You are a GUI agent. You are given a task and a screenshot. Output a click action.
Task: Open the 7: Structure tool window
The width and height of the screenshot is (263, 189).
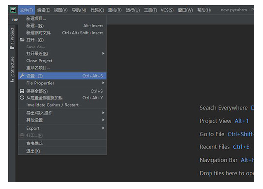(12, 69)
